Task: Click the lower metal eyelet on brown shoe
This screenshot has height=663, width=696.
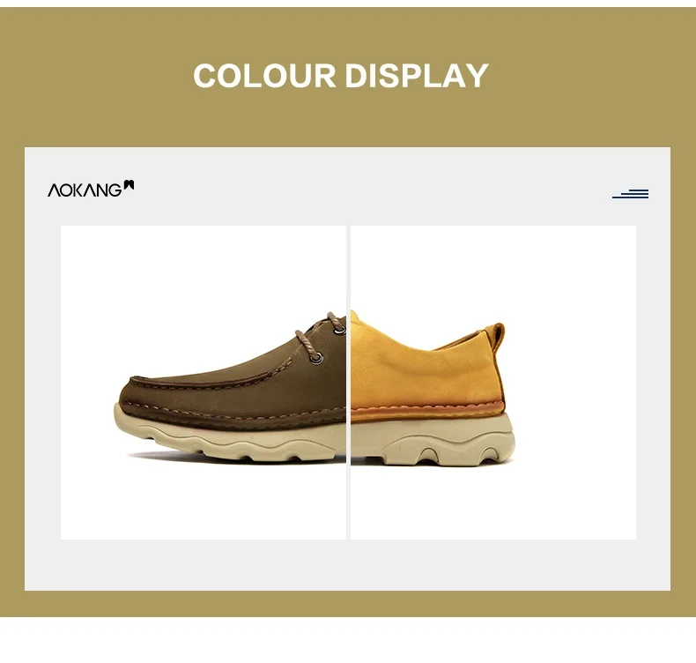Action: (x=316, y=357)
